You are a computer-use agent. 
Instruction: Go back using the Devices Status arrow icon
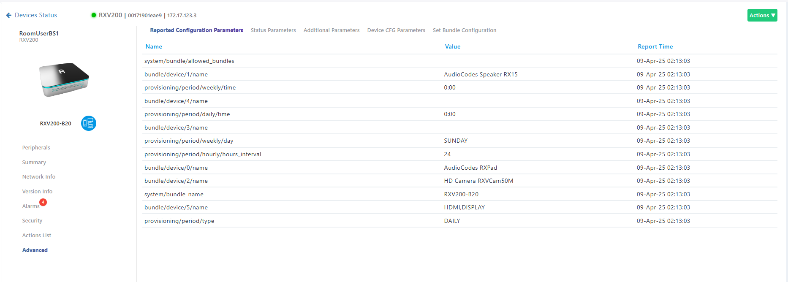9,15
